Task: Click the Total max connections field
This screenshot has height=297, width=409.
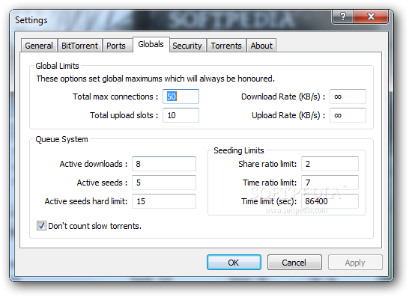Action: (x=181, y=97)
